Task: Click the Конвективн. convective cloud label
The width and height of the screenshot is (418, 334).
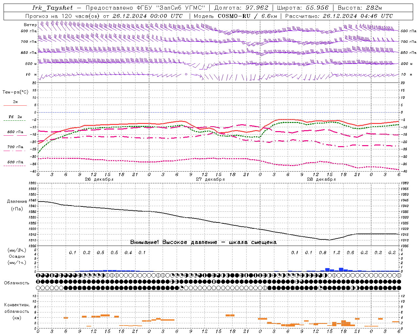Action: [x=17, y=305]
